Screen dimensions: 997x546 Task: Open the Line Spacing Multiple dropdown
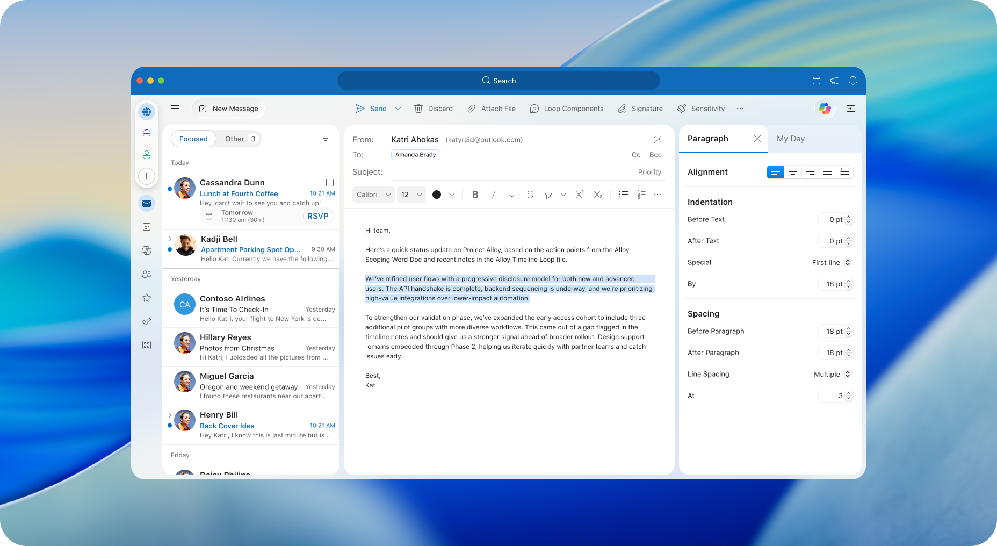tap(832, 374)
